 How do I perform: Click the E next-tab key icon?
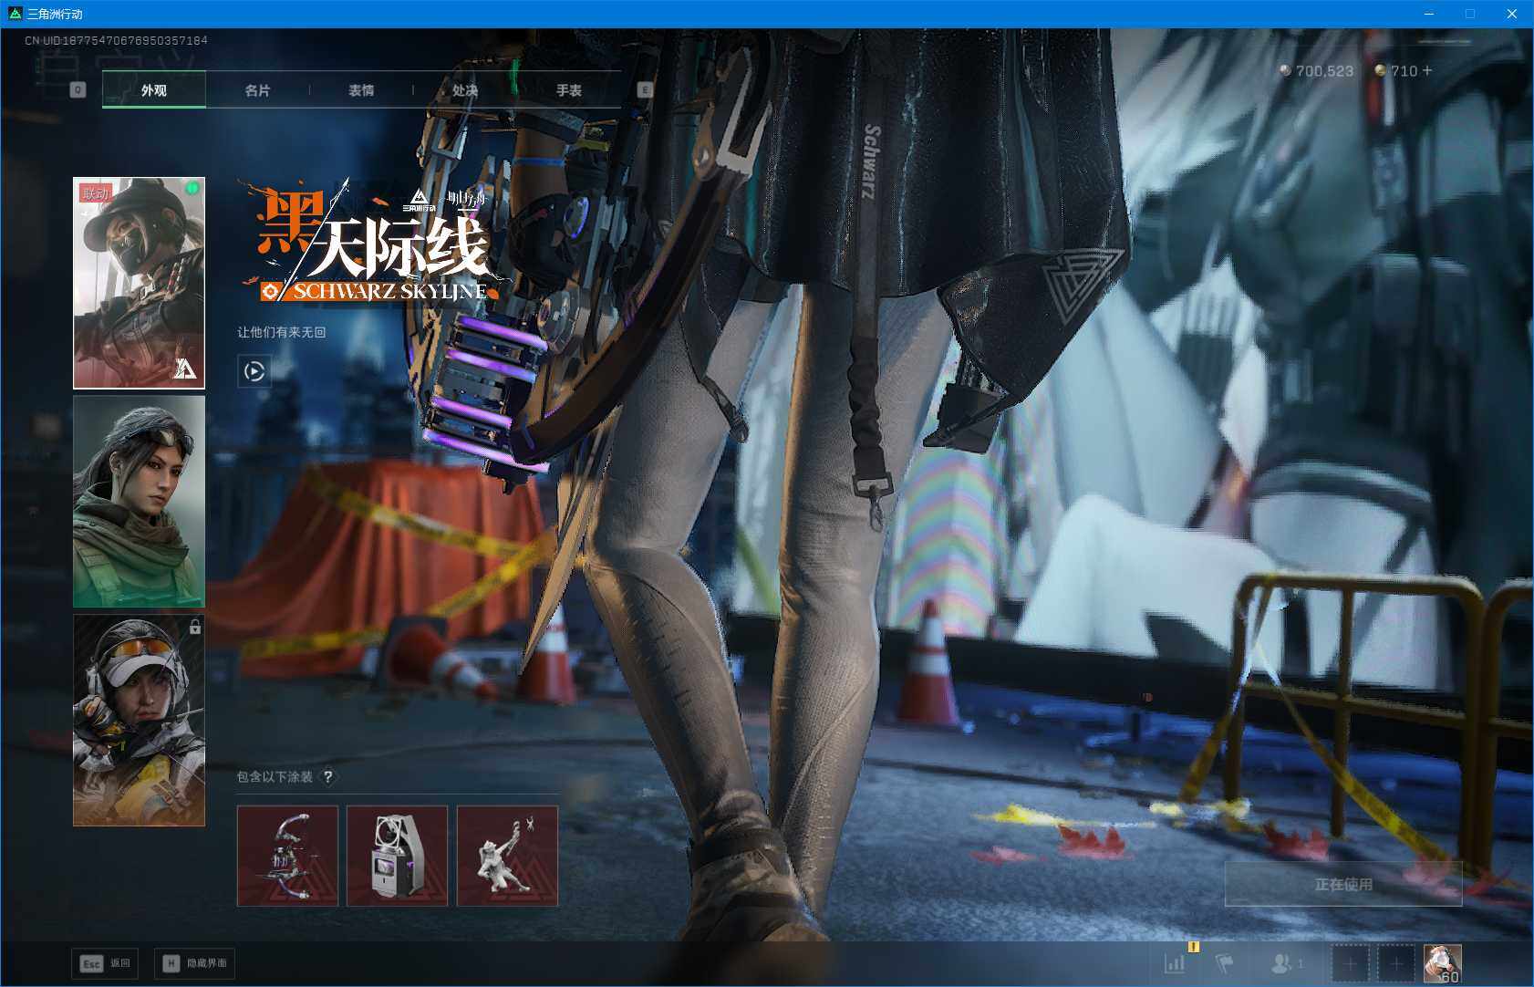click(x=645, y=89)
